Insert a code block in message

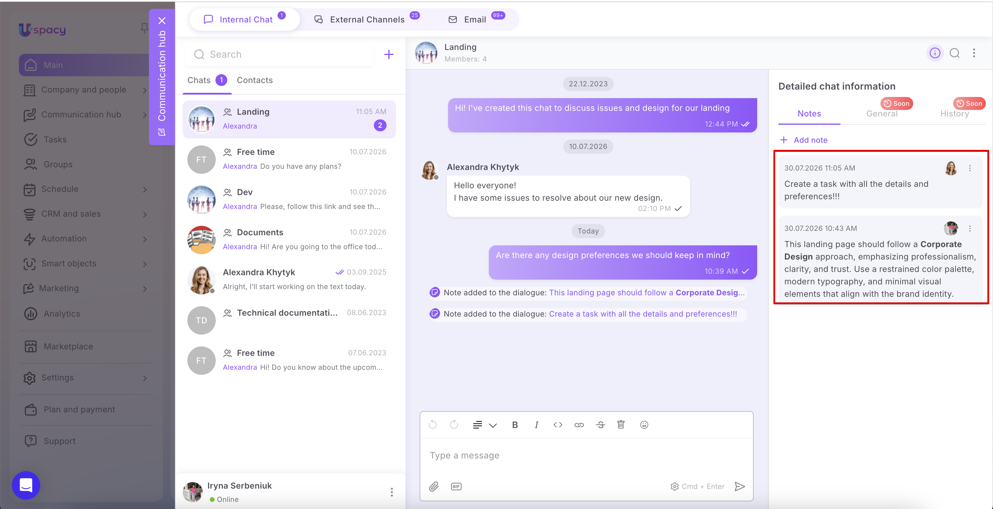(x=558, y=424)
